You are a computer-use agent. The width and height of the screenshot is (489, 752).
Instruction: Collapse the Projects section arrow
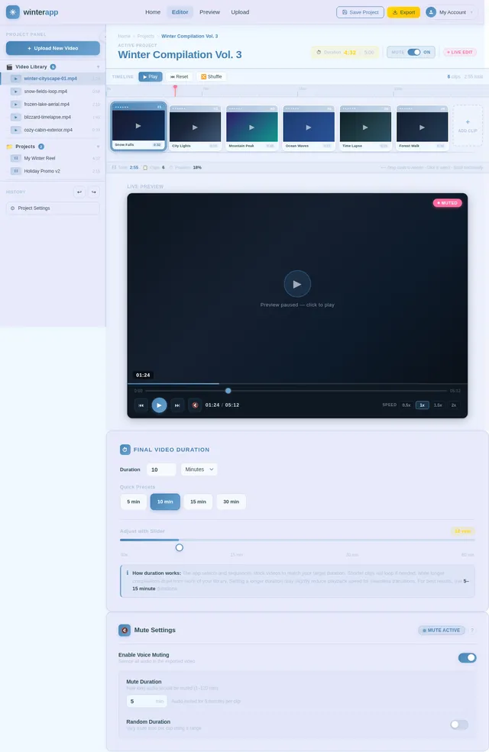99,147
